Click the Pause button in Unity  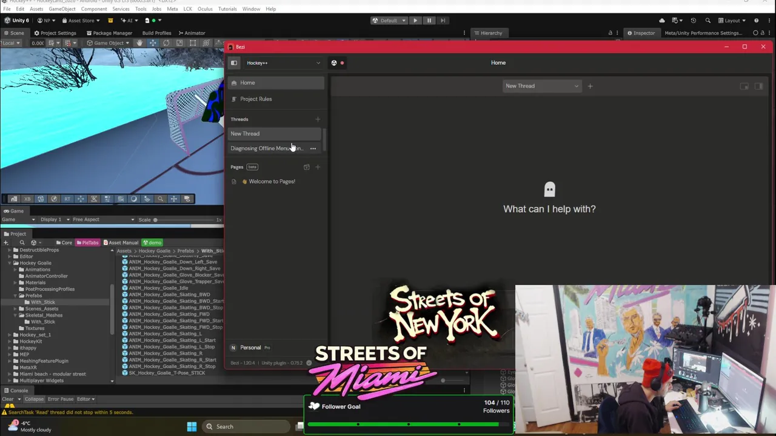[429, 21]
